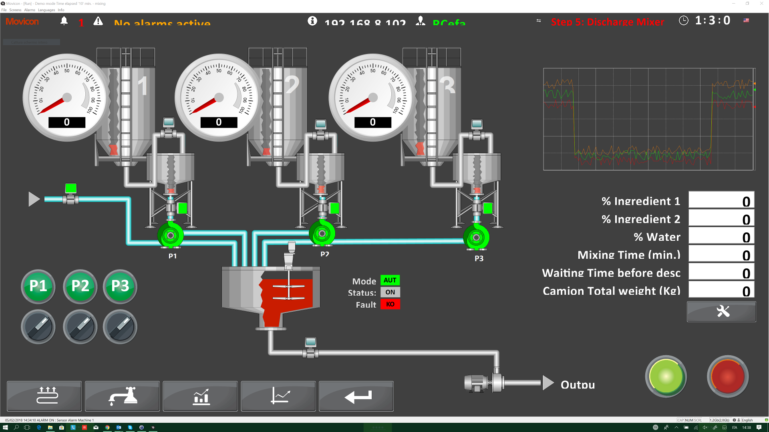This screenshot has height=432, width=769.
Task: Click the logged-in user icon
Action: point(420,21)
